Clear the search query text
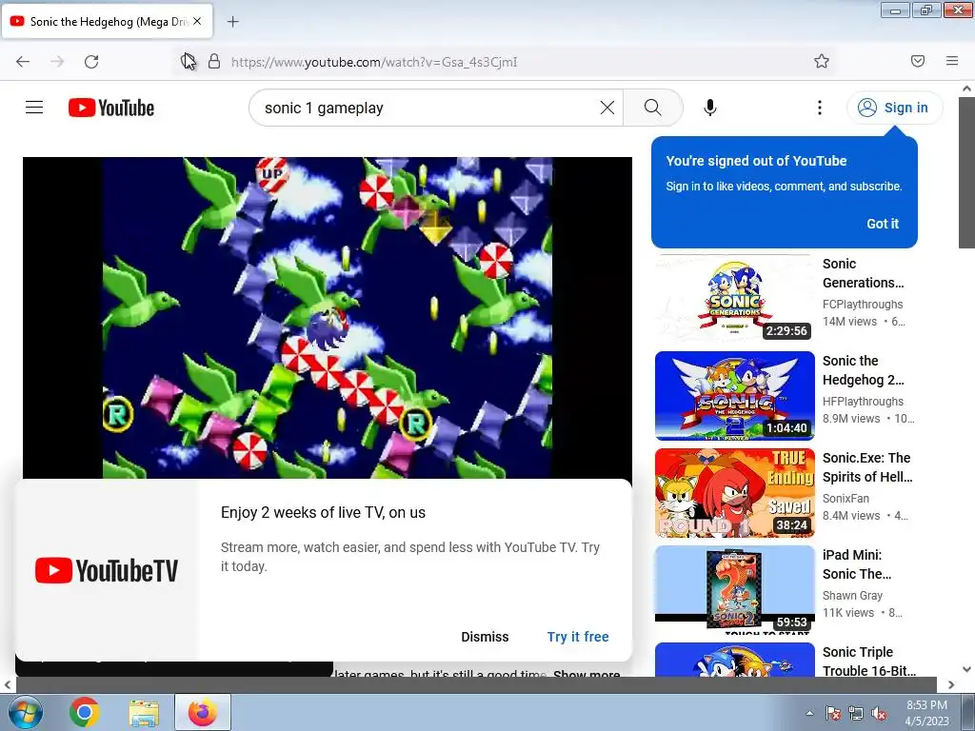Image resolution: width=975 pixels, height=731 pixels. click(607, 108)
